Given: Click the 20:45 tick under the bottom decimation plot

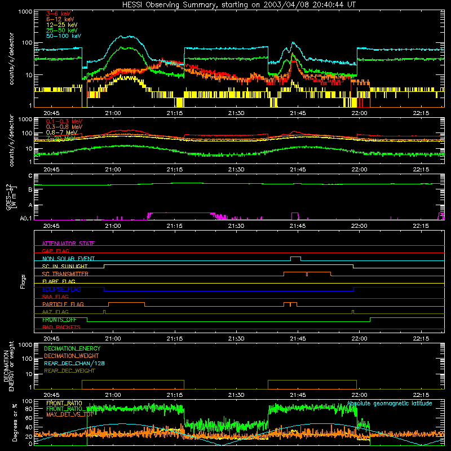Looking at the screenshot, I should coord(51,395).
